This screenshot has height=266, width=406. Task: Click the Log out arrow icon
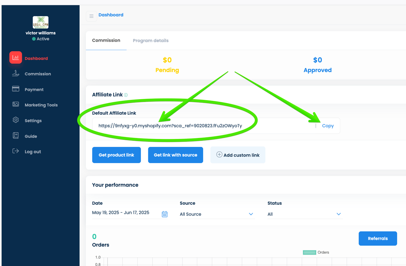[x=16, y=151]
